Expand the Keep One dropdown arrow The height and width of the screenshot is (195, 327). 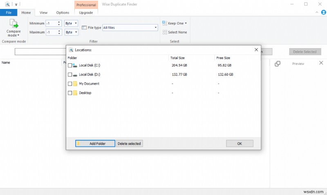186,23
